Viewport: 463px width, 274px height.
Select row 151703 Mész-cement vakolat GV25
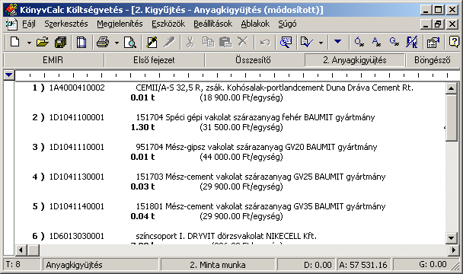260,177
